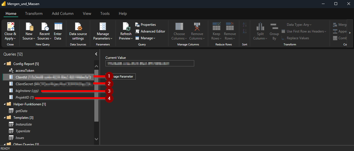
Task: Open the Advanced Editor
Action: tap(150, 31)
